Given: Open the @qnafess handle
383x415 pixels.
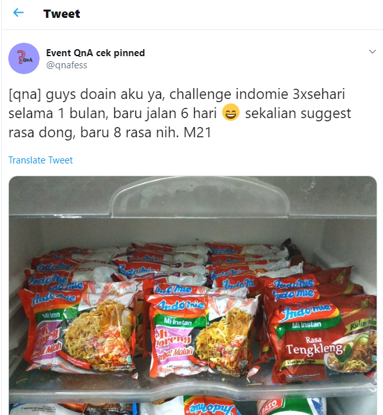Looking at the screenshot, I should (x=66, y=65).
